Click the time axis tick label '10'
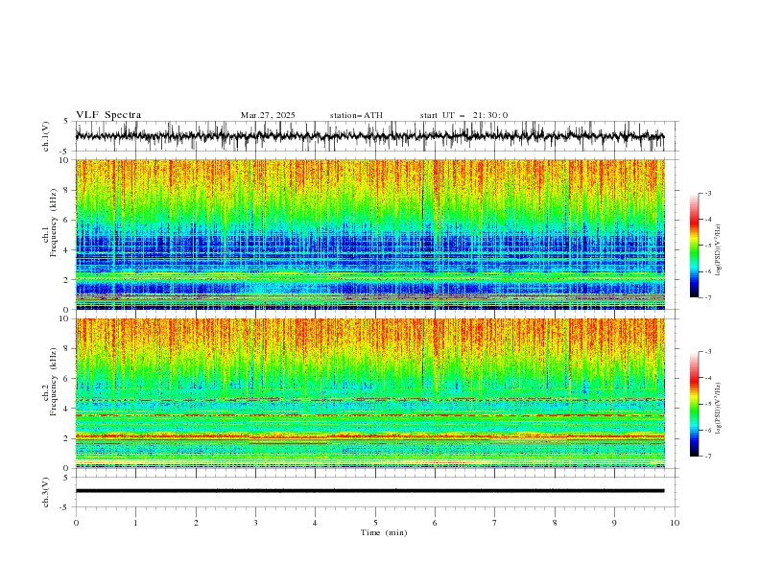This screenshot has width=760, height=587. pyautogui.click(x=675, y=523)
